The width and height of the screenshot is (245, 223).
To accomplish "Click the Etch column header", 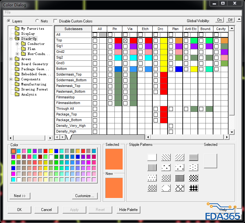I will 145,29.
